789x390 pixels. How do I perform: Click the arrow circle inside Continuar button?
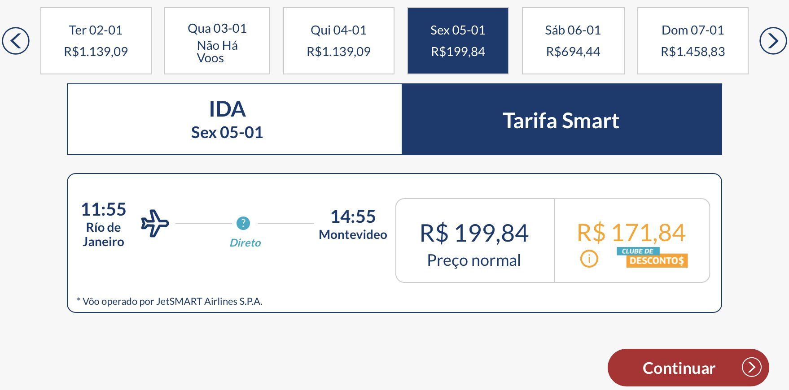[751, 368]
